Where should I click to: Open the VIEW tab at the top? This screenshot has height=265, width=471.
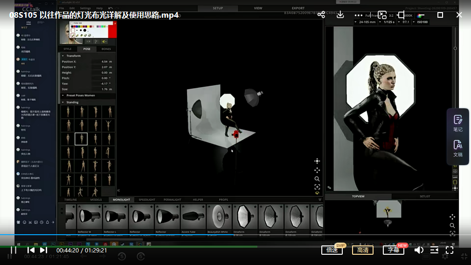click(x=258, y=8)
